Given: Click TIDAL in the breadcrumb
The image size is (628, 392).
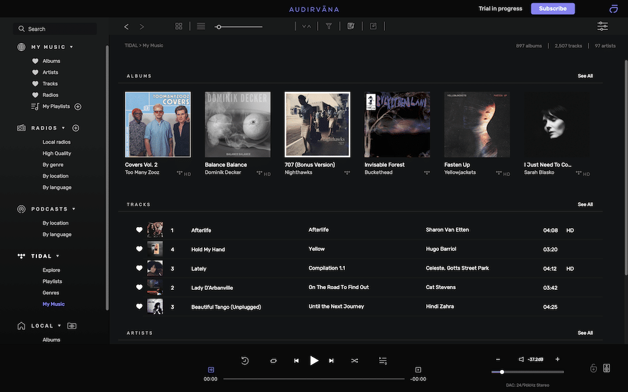Looking at the screenshot, I should 131,46.
